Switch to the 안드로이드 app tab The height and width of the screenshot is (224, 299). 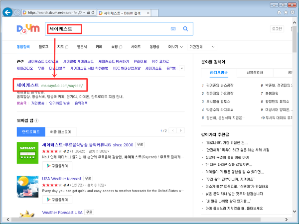31,132
